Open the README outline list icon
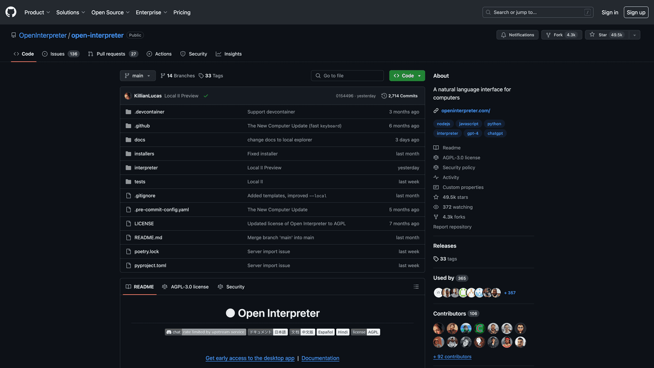The image size is (654, 368). [416, 287]
